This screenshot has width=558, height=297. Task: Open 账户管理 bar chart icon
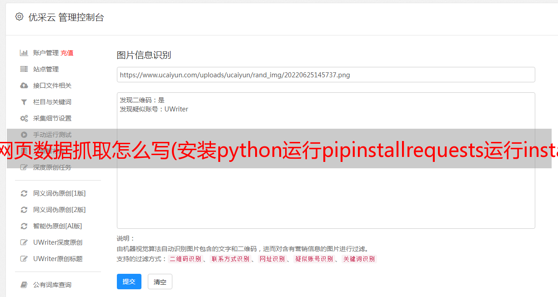(x=24, y=53)
